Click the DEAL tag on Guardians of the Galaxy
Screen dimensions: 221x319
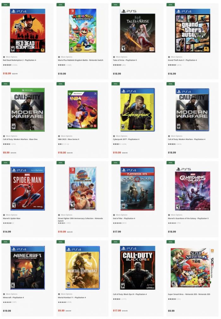pos(170,163)
